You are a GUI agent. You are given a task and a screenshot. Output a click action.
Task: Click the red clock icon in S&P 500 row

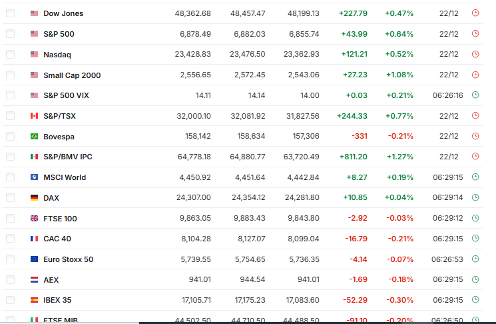pos(475,33)
